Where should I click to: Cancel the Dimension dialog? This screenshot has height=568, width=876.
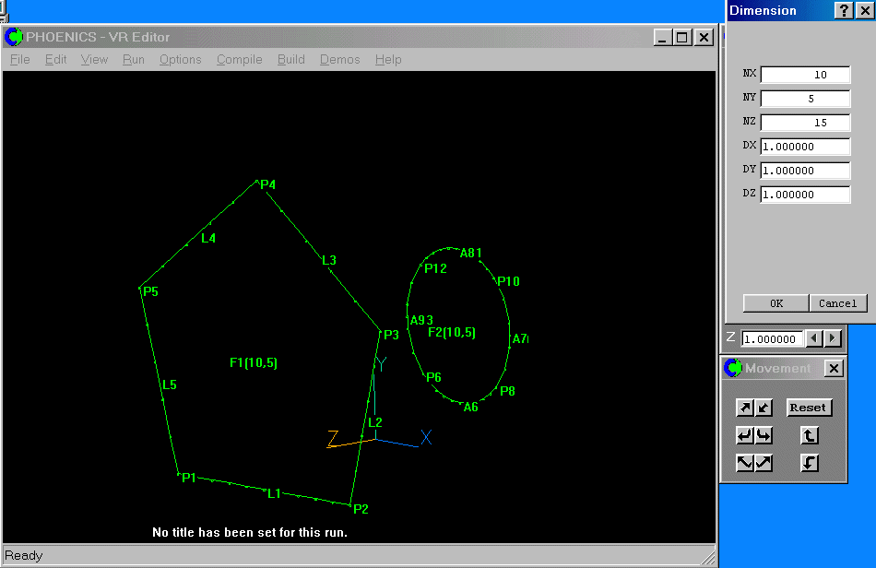pyautogui.click(x=837, y=303)
